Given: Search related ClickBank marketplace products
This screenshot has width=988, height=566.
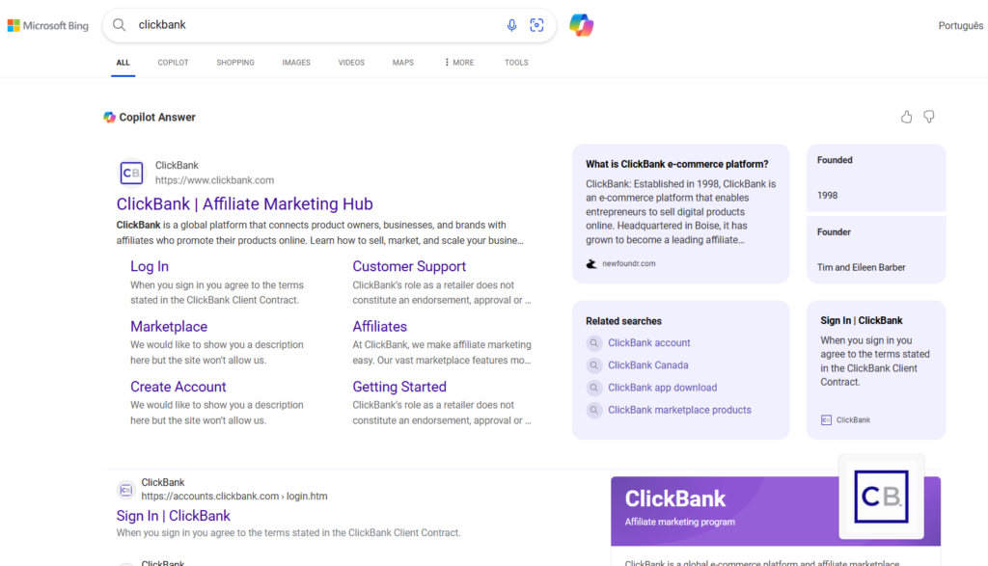Looking at the screenshot, I should point(679,410).
